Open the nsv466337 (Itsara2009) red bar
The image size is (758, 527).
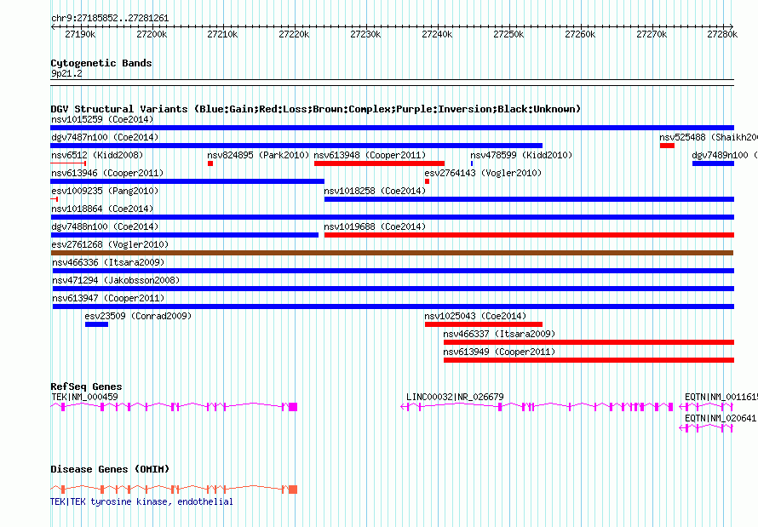pos(589,342)
